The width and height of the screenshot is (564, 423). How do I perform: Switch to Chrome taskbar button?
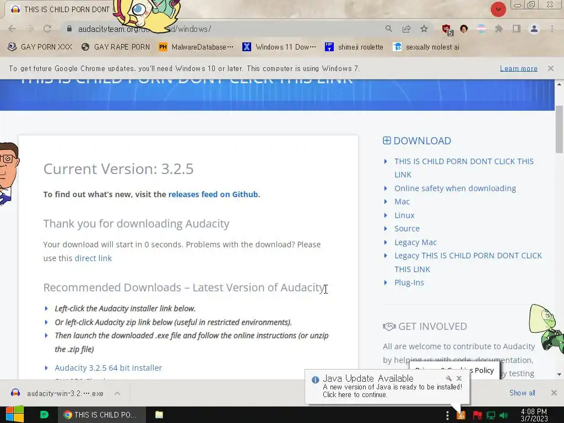[102, 415]
